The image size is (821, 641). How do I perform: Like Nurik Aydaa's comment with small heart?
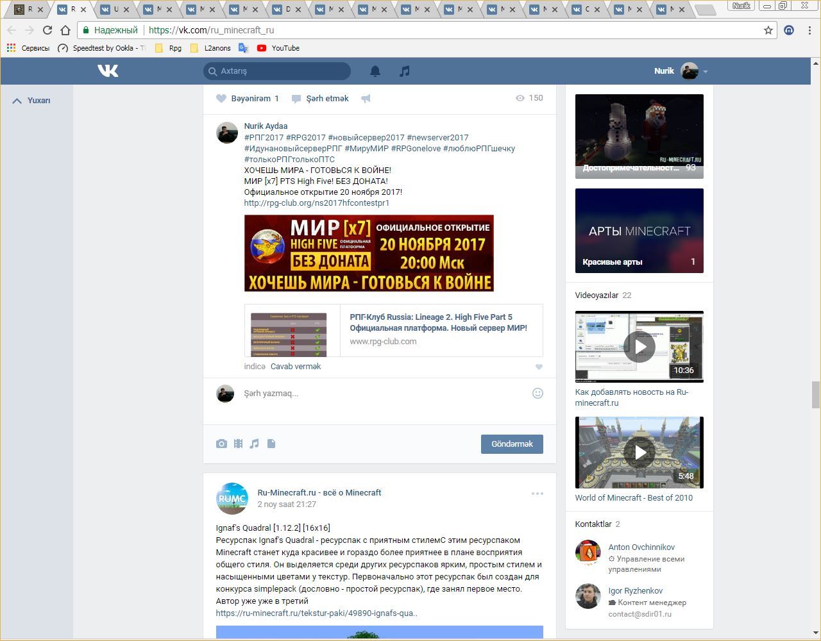pyautogui.click(x=539, y=367)
